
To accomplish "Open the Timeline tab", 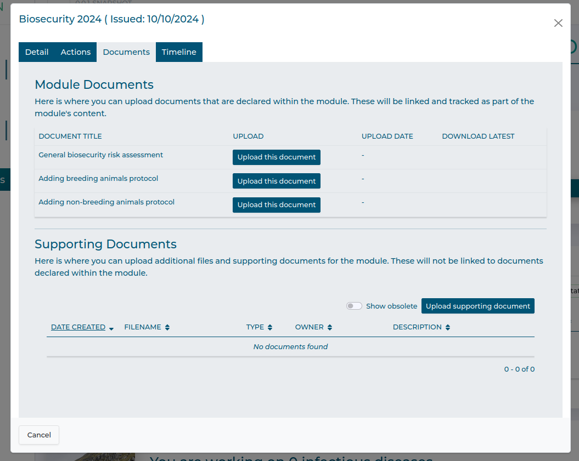I will click(179, 52).
